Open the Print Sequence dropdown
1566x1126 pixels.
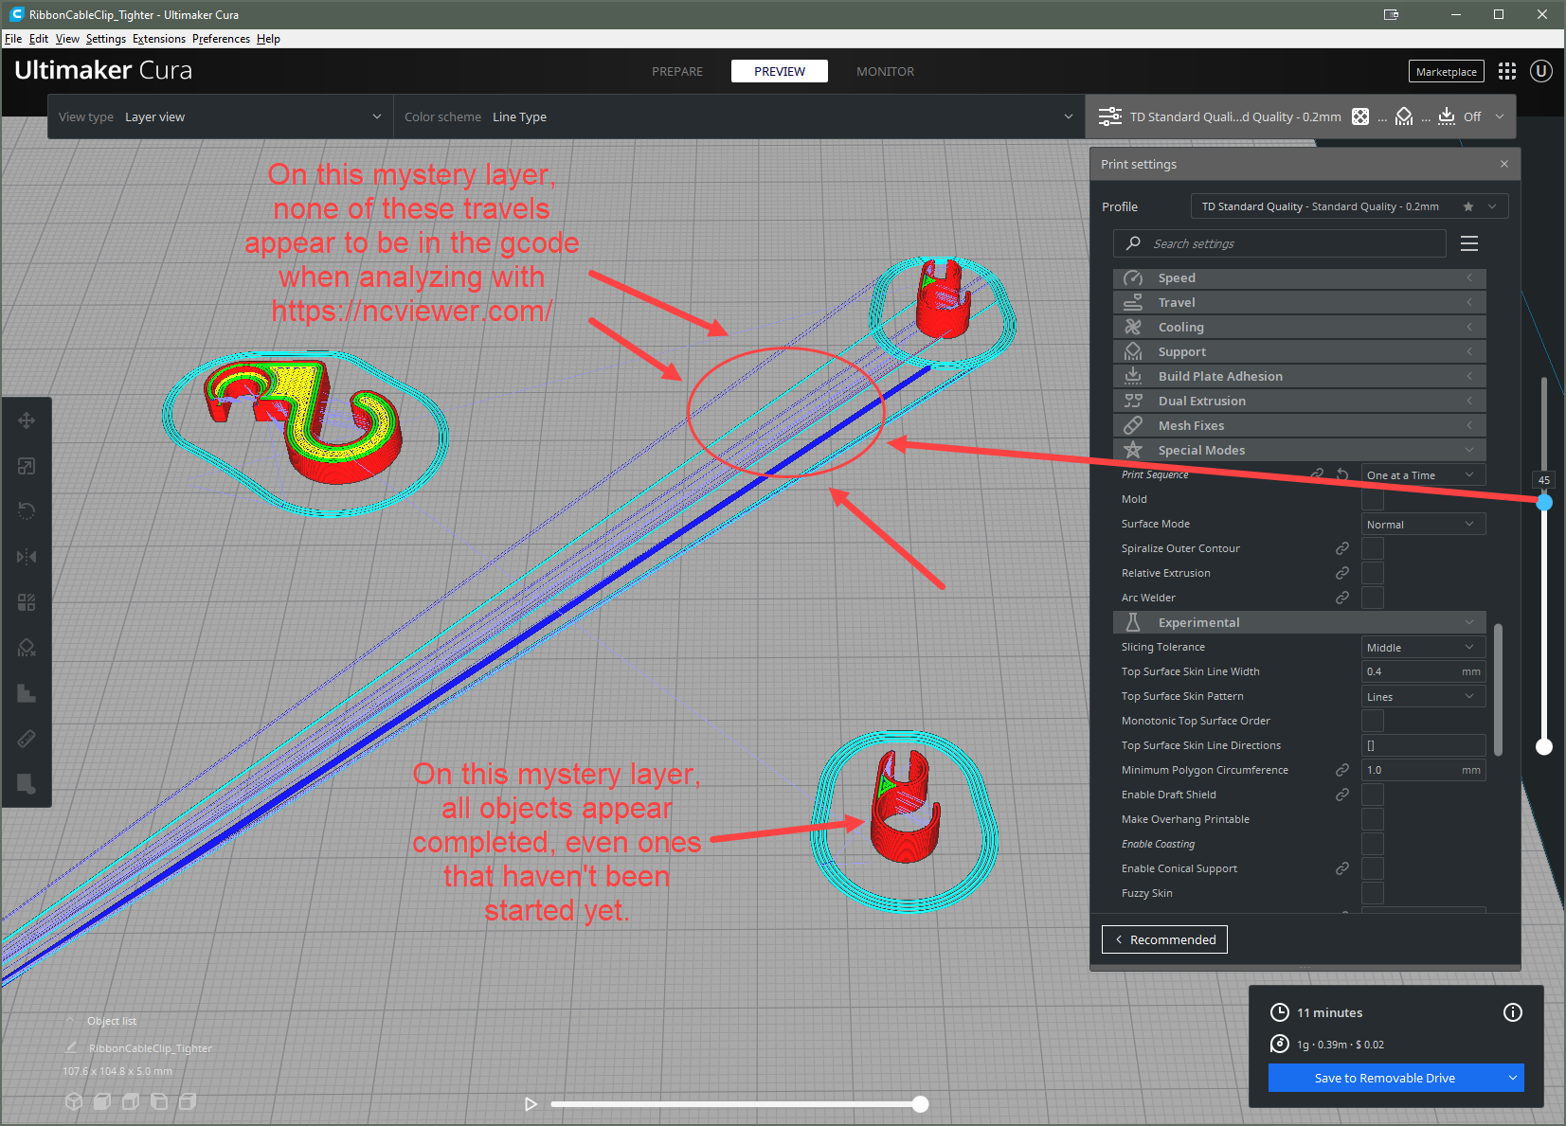tap(1423, 474)
